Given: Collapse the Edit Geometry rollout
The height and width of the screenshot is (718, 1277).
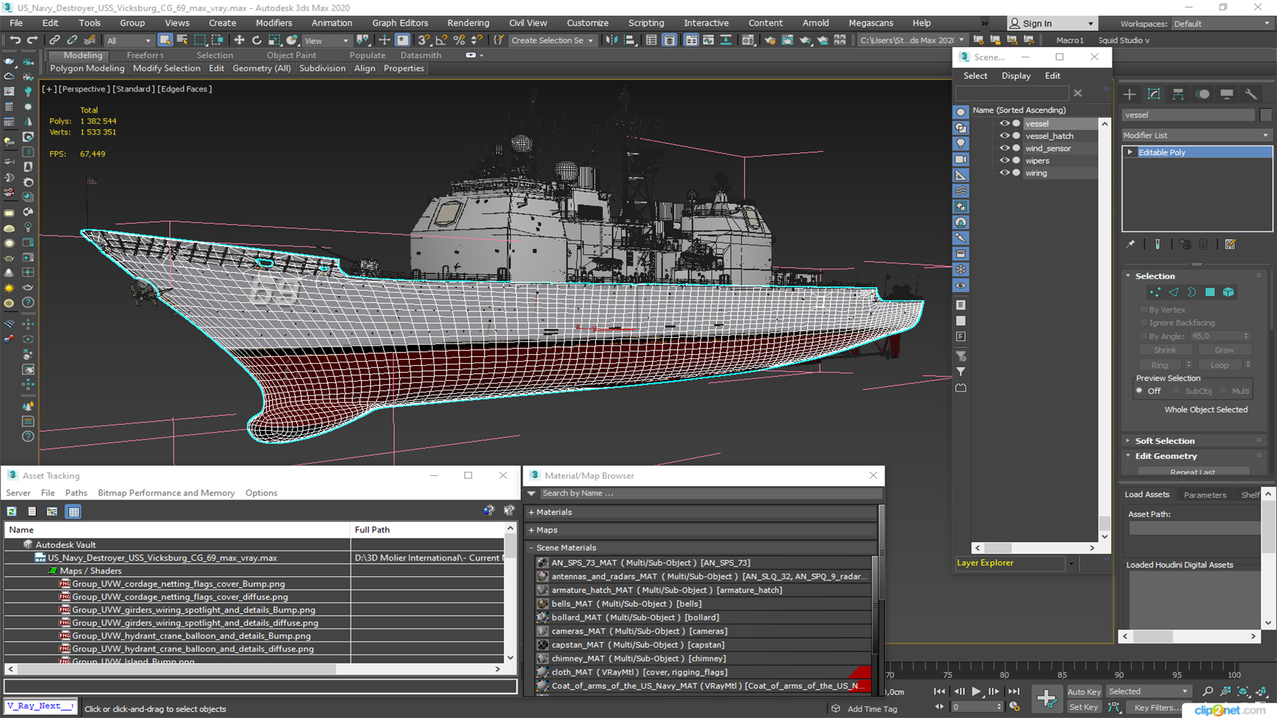Looking at the screenshot, I should coord(1166,456).
